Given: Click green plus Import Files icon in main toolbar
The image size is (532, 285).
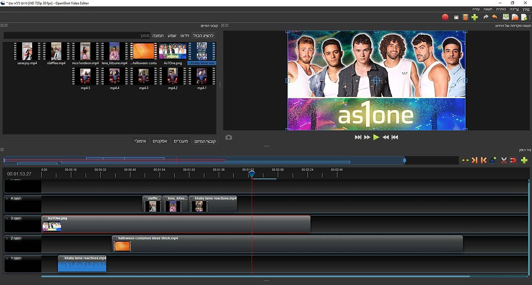Looking at the screenshot, I should [x=474, y=17].
